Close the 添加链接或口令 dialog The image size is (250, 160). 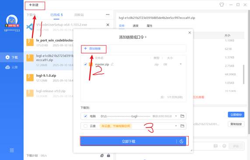[190, 33]
